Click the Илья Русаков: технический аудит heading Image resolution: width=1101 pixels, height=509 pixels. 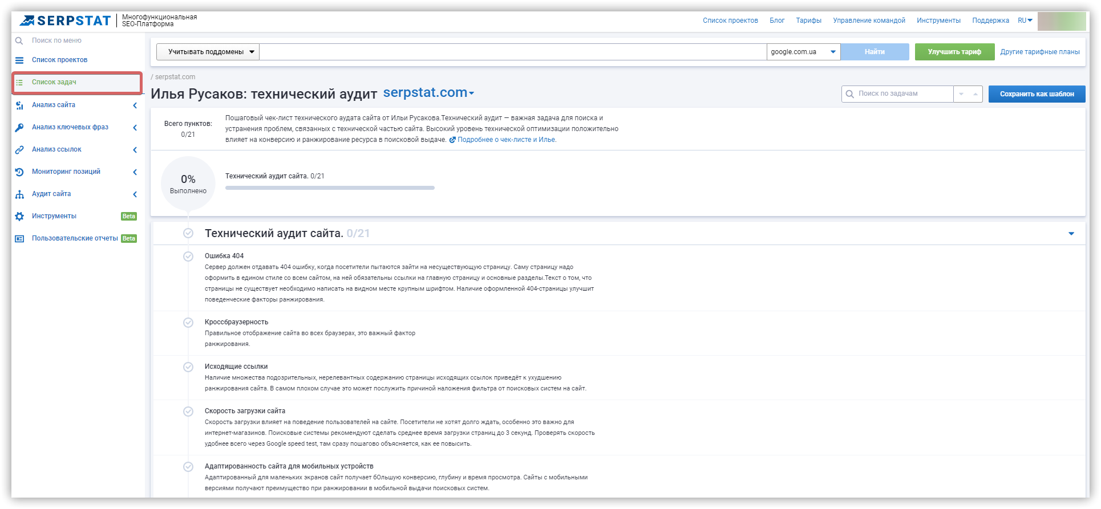pyautogui.click(x=264, y=93)
